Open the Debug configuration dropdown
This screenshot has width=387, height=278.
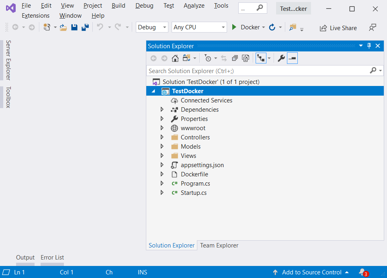tap(152, 27)
